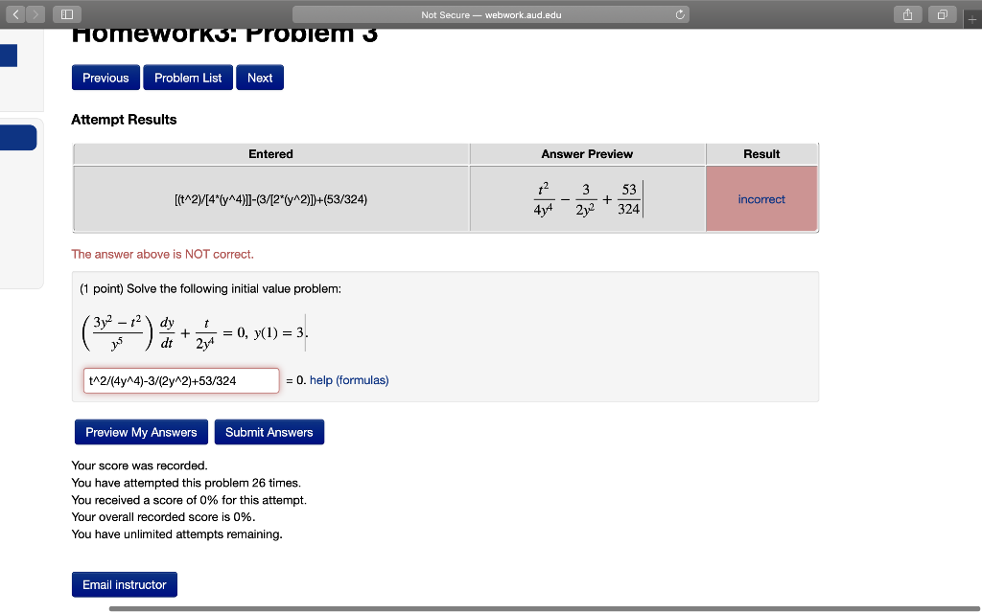Submit Answers for grading
The width and height of the screenshot is (982, 613).
point(269,432)
